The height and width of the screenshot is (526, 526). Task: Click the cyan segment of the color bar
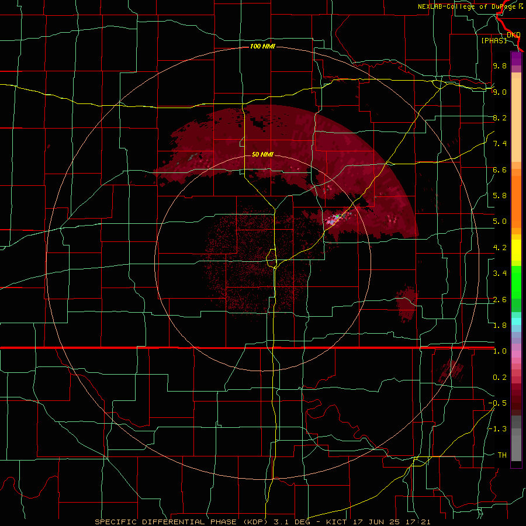[516, 321]
